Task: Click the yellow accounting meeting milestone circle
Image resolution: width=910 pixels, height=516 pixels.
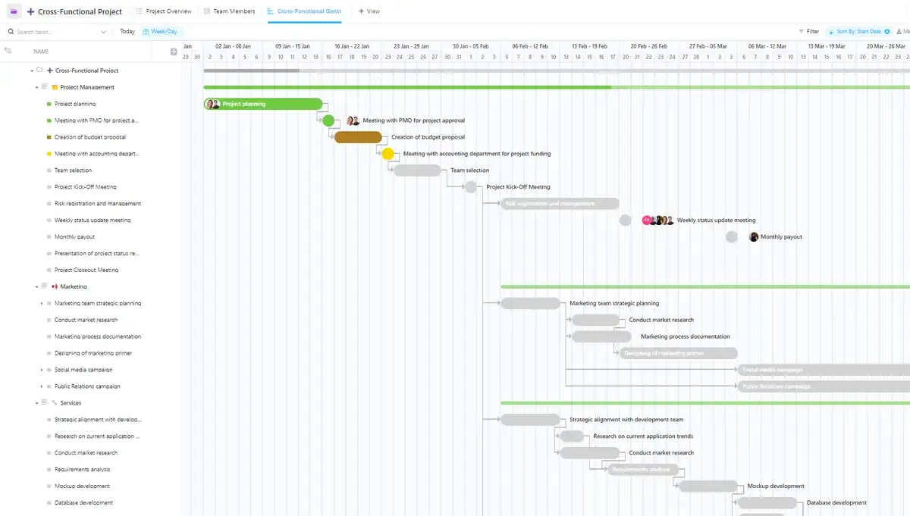Action: point(388,154)
